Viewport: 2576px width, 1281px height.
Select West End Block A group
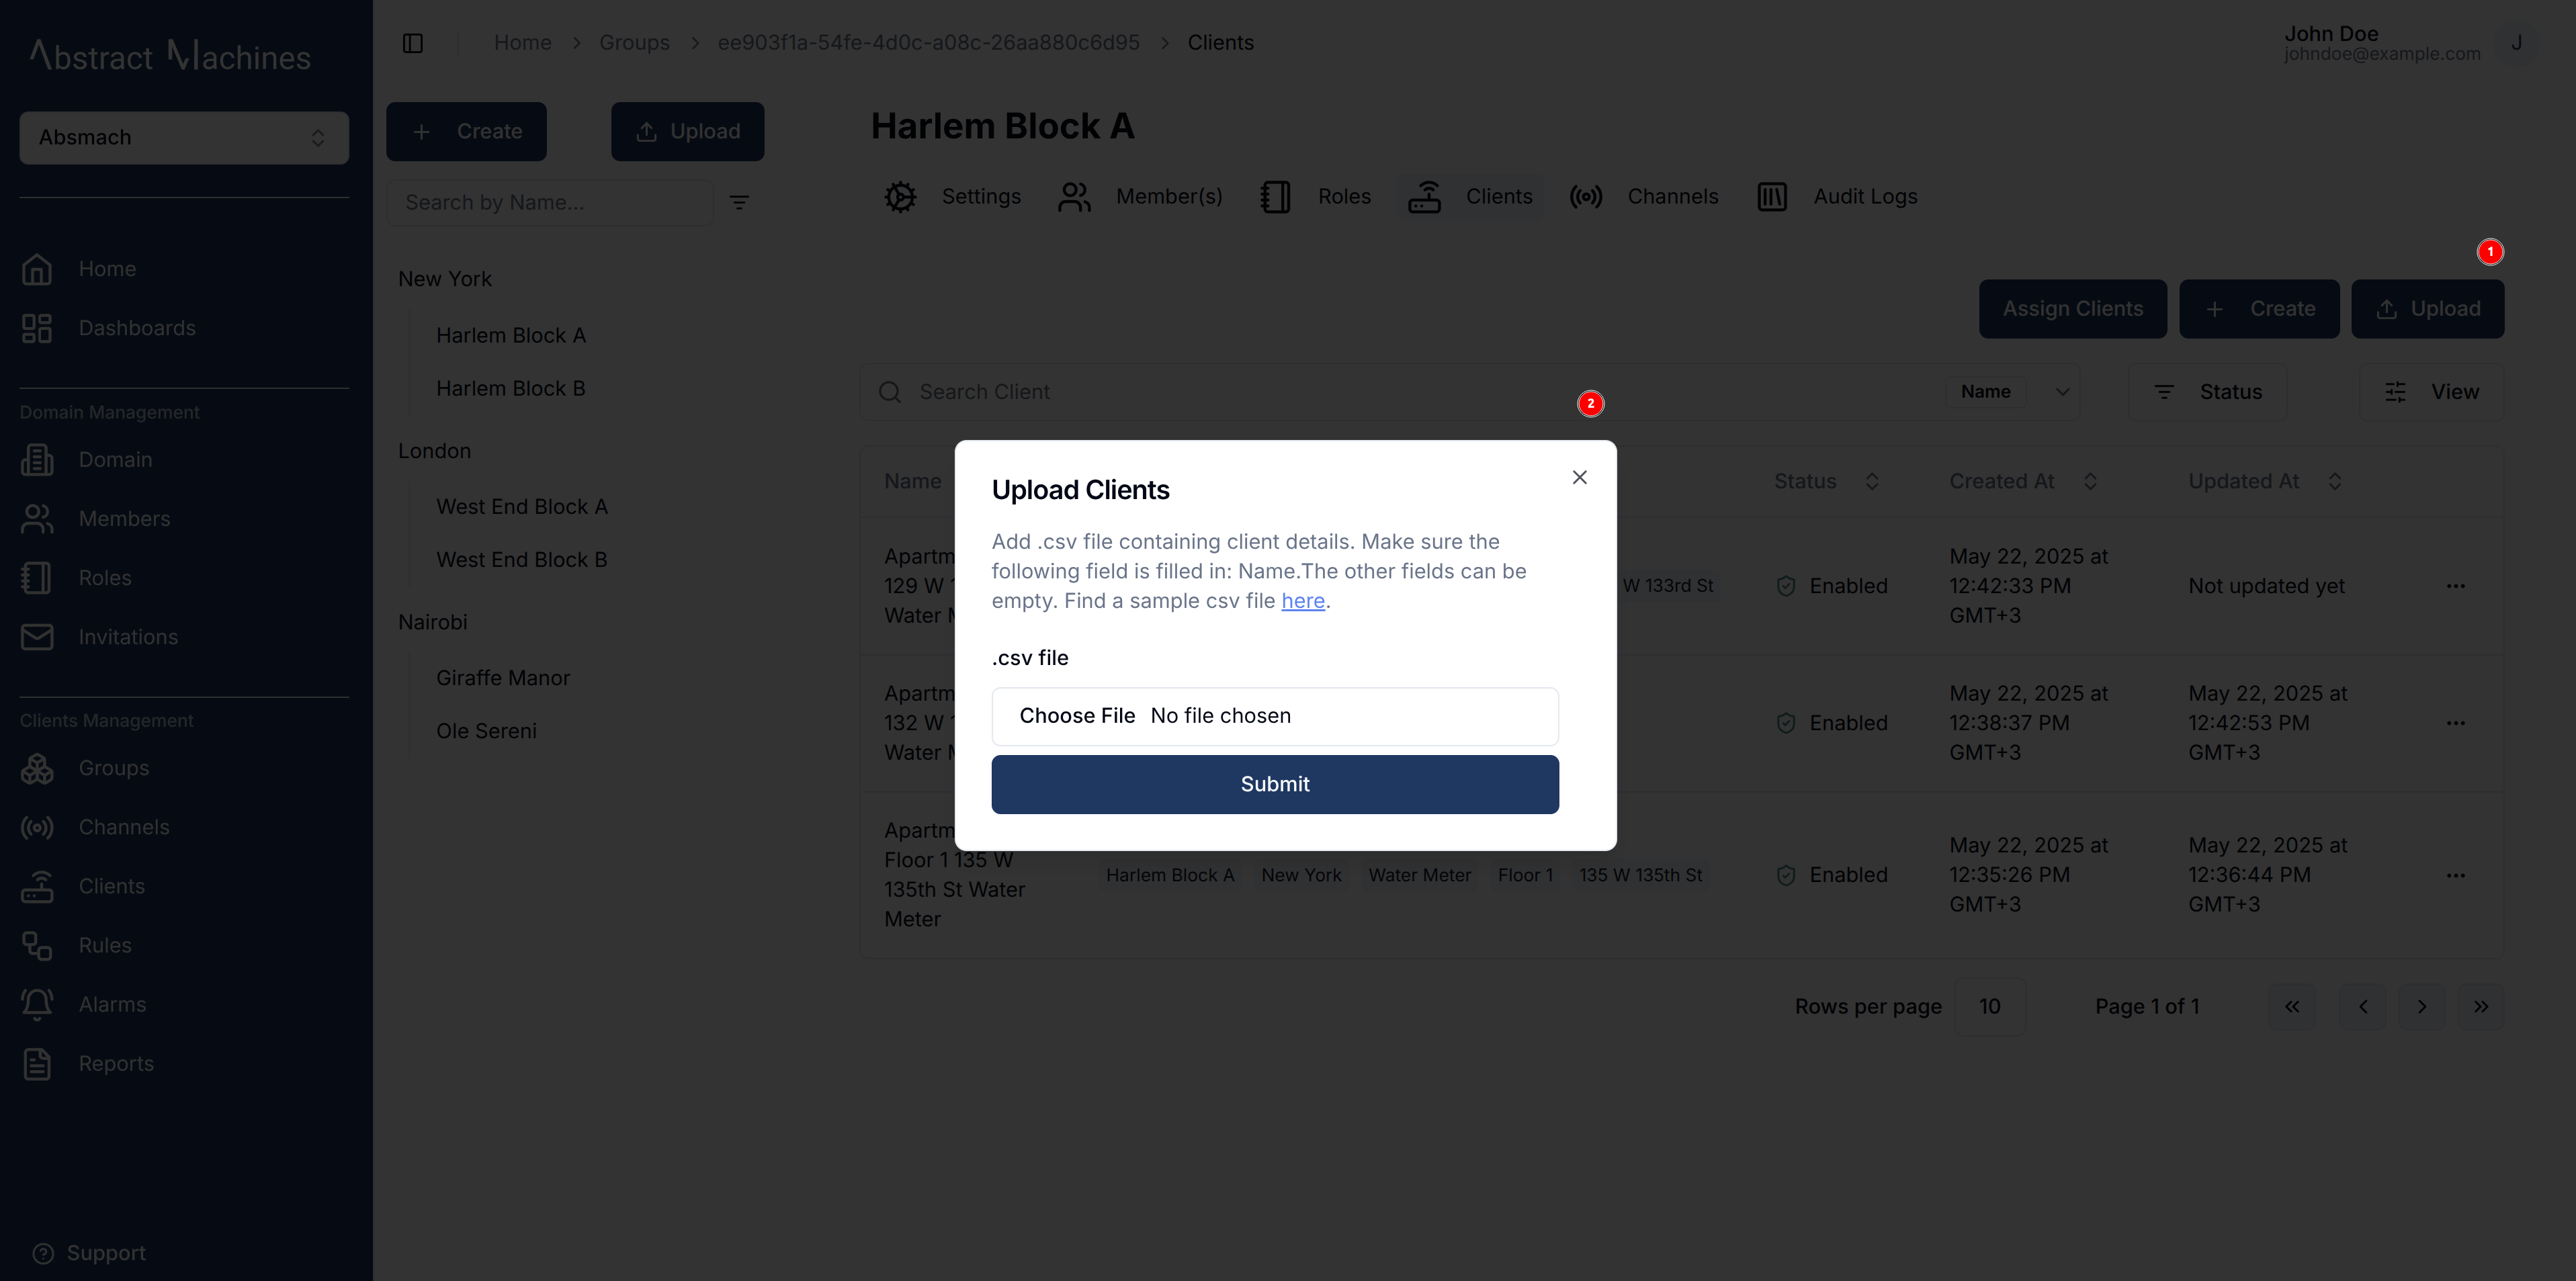[522, 507]
